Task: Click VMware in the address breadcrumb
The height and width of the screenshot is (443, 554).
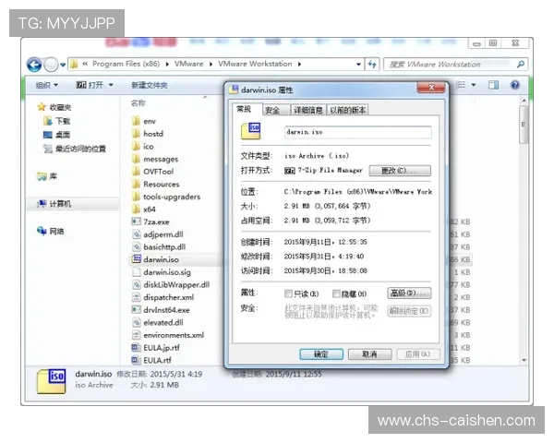Action: (x=188, y=64)
